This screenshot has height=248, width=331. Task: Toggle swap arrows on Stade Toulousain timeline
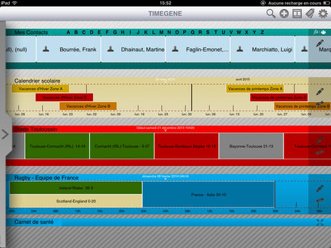click(320, 152)
